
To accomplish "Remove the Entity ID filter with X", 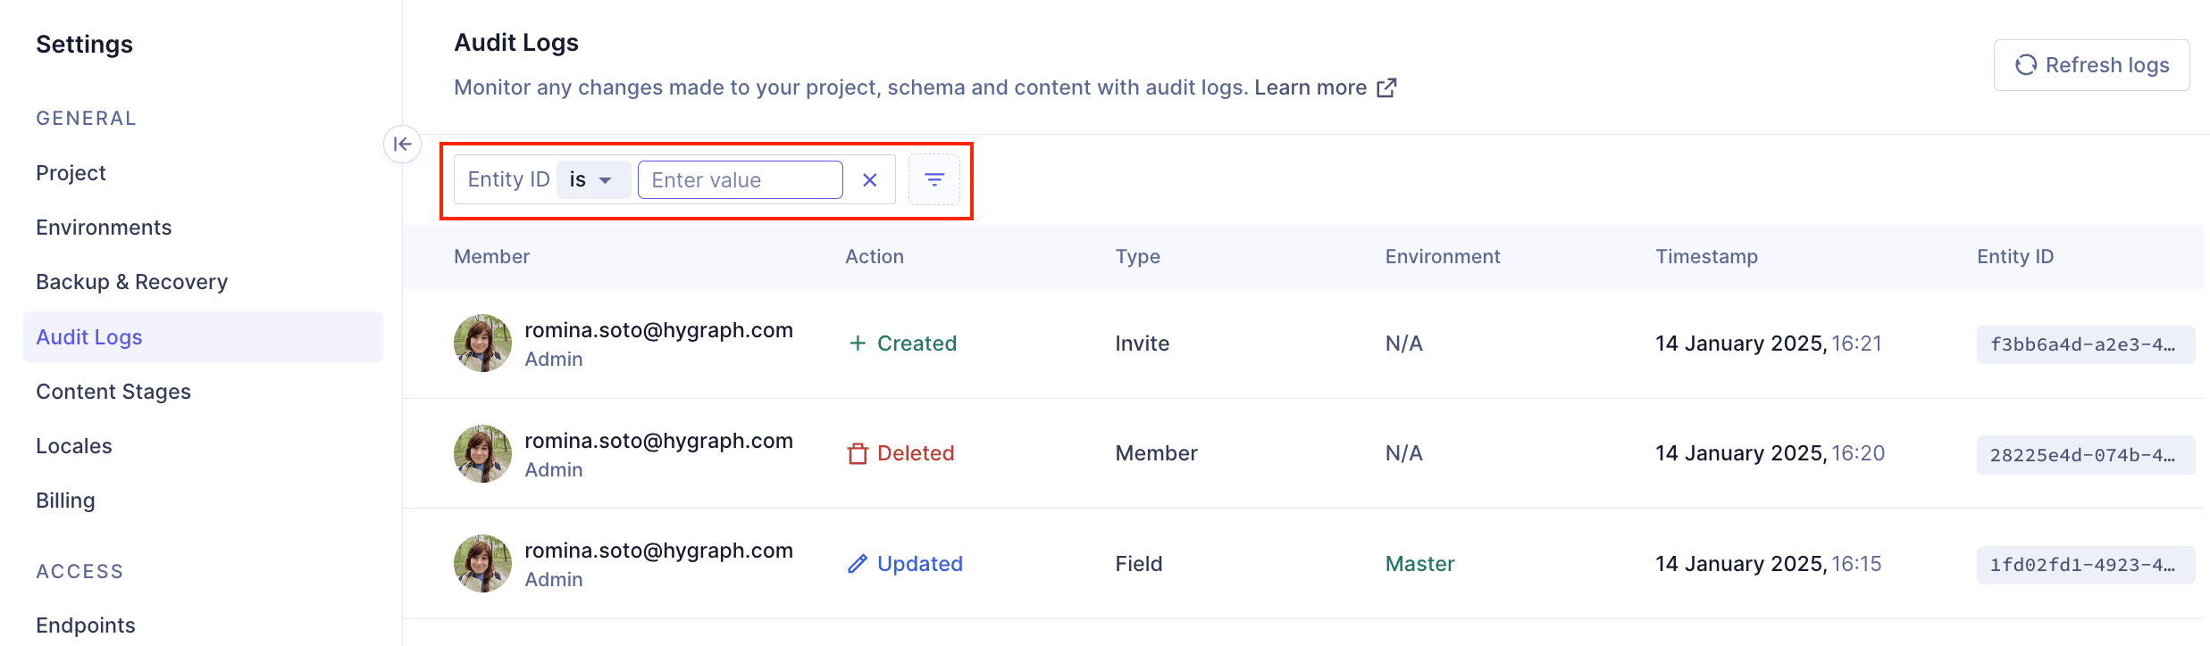I will click(x=869, y=180).
